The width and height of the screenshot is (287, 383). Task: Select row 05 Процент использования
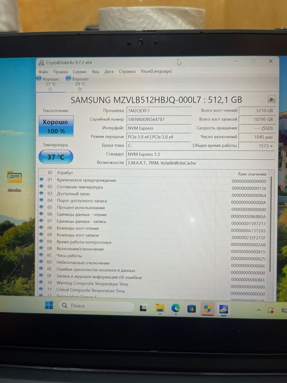tap(154, 208)
